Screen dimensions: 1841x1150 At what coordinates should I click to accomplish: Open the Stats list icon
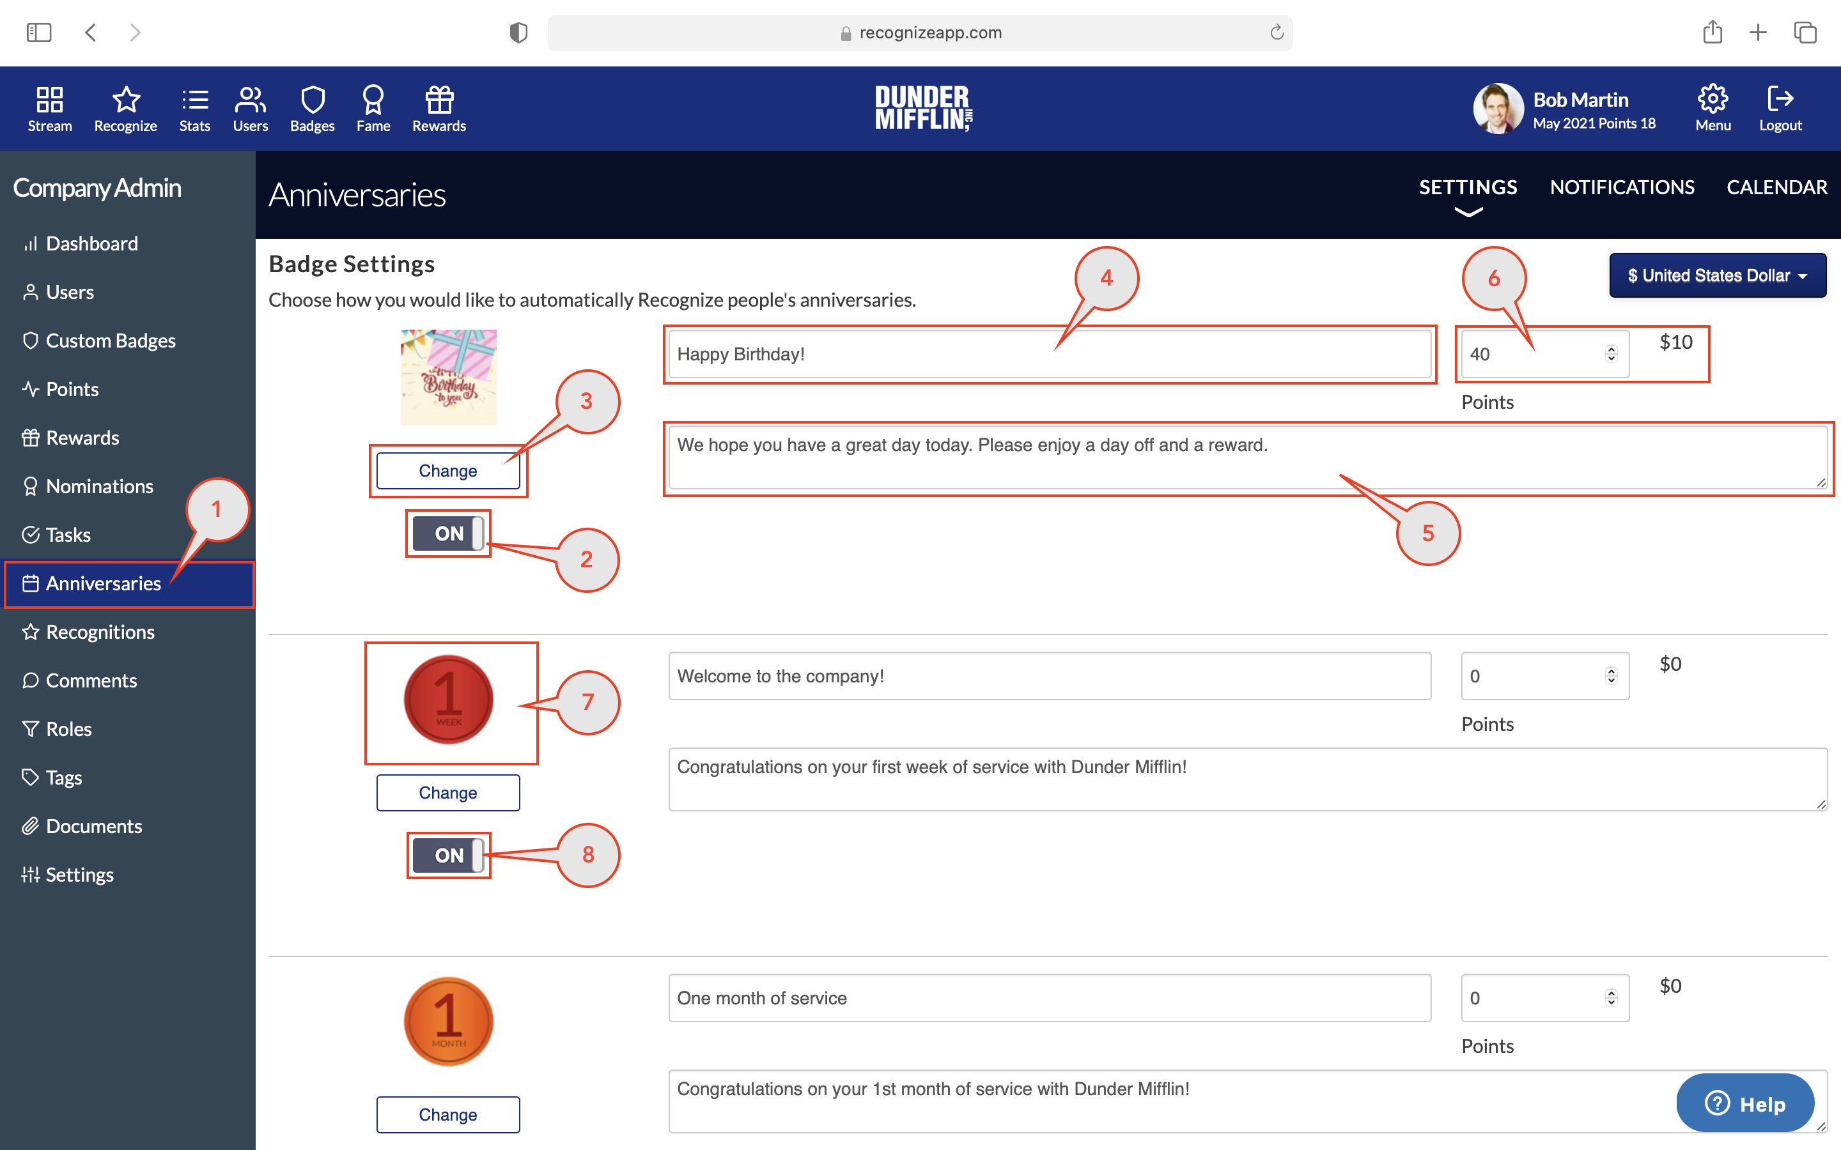pyautogui.click(x=195, y=100)
